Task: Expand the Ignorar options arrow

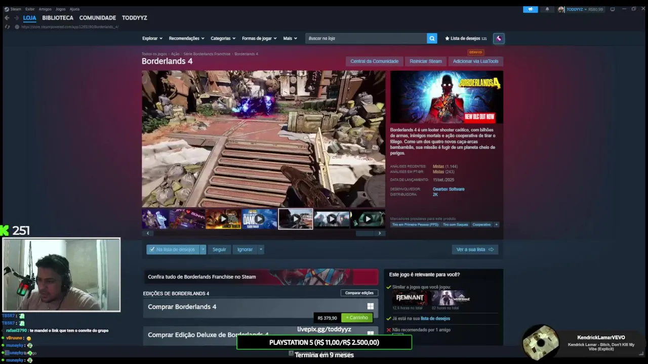Action: [x=261, y=249]
